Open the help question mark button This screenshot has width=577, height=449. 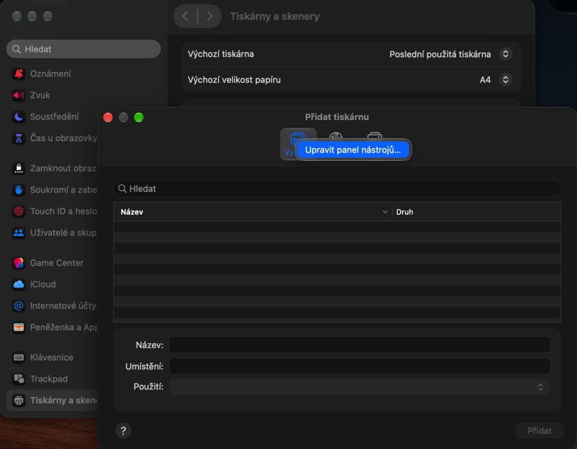(123, 430)
